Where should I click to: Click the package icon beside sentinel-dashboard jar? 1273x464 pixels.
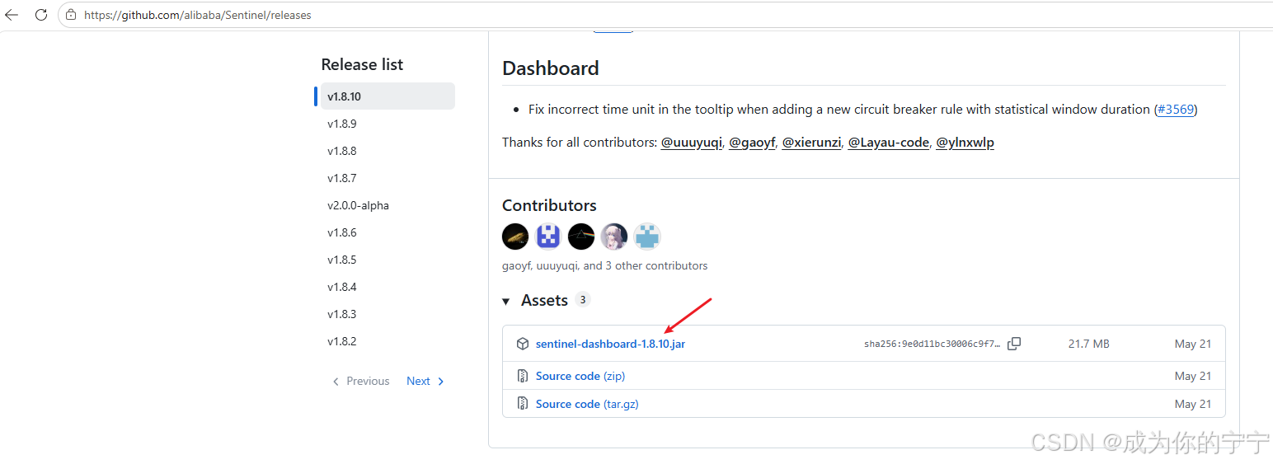[522, 344]
